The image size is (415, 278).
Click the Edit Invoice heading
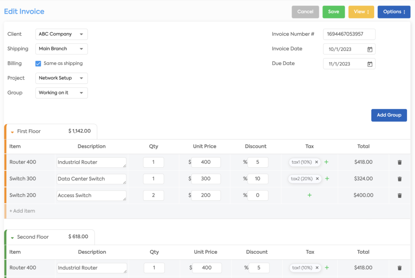point(24,11)
